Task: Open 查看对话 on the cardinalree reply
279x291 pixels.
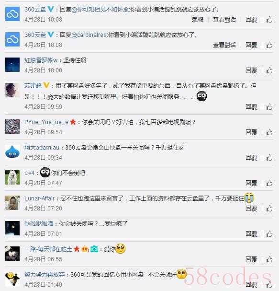Action: (224, 45)
